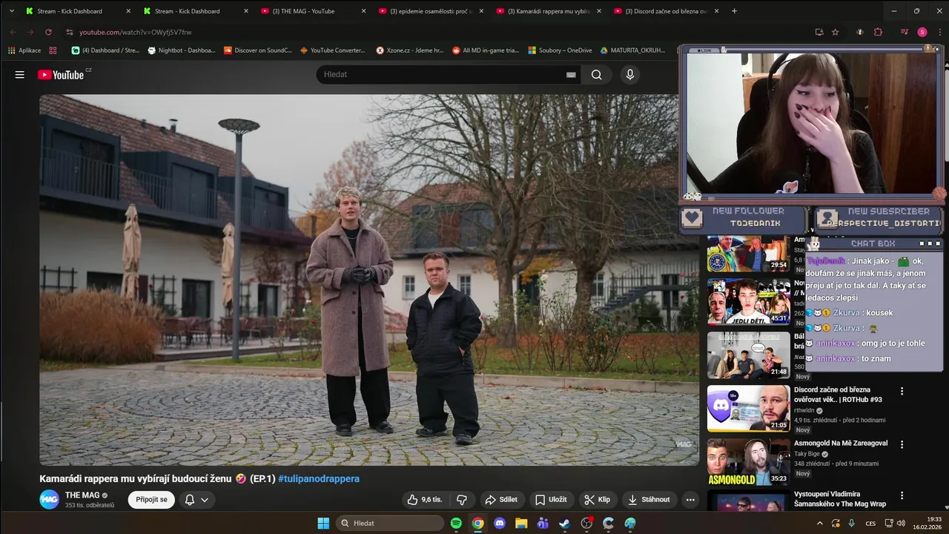Click the YouTube search magnifier button
This screenshot has height=534, width=949.
pos(597,74)
